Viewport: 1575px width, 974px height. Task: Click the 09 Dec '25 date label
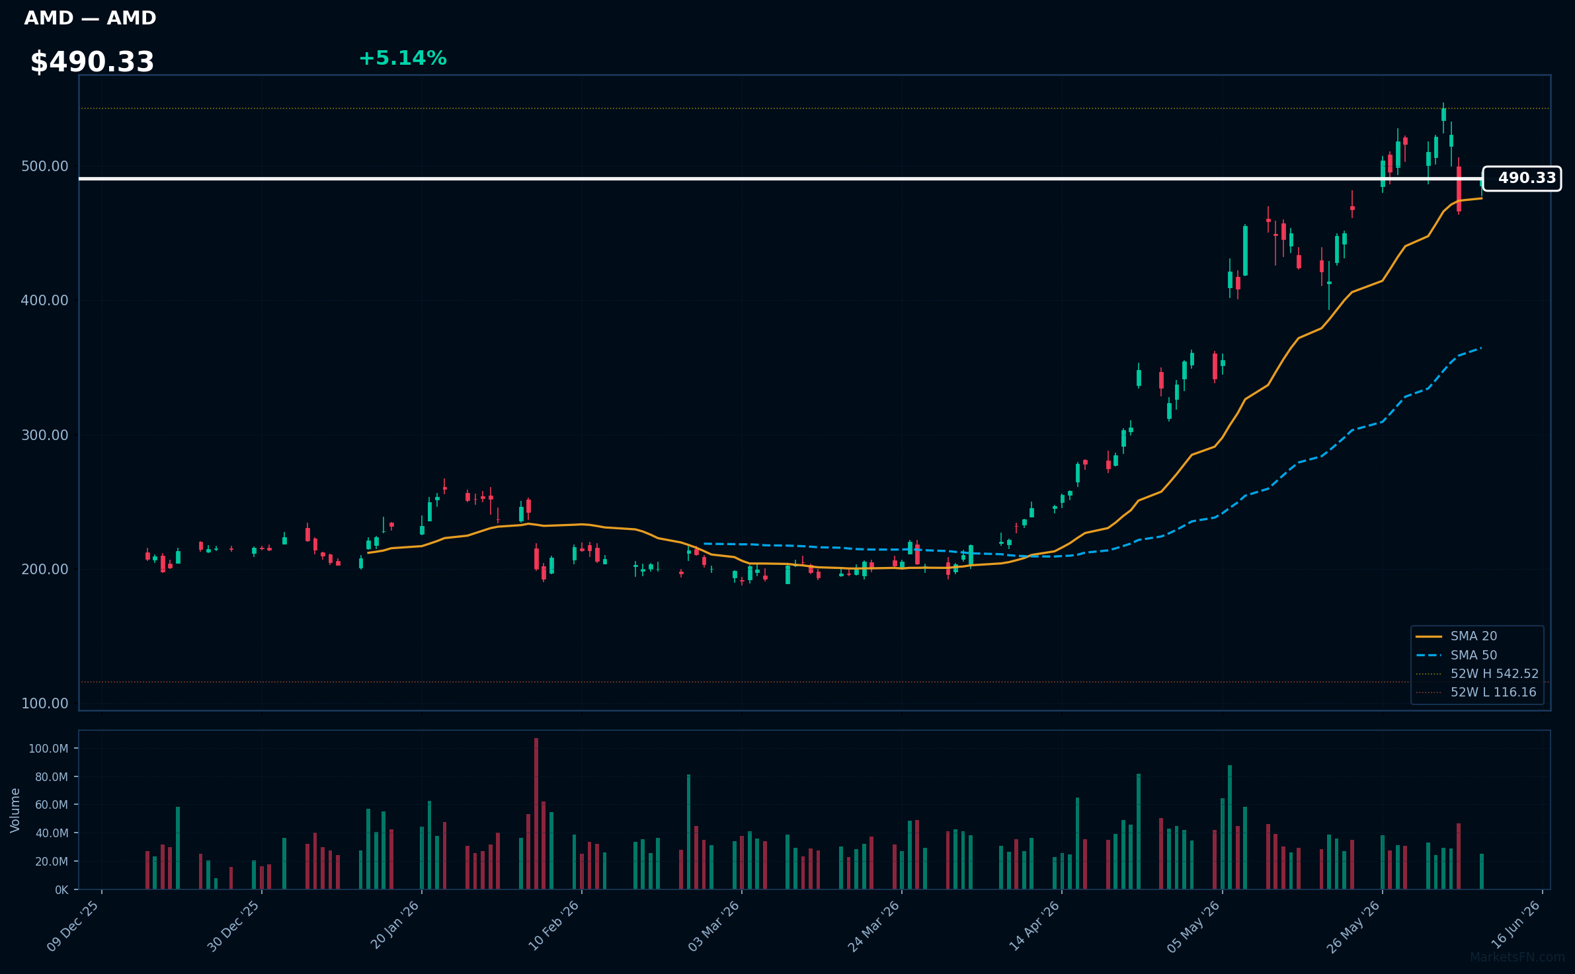click(x=73, y=926)
